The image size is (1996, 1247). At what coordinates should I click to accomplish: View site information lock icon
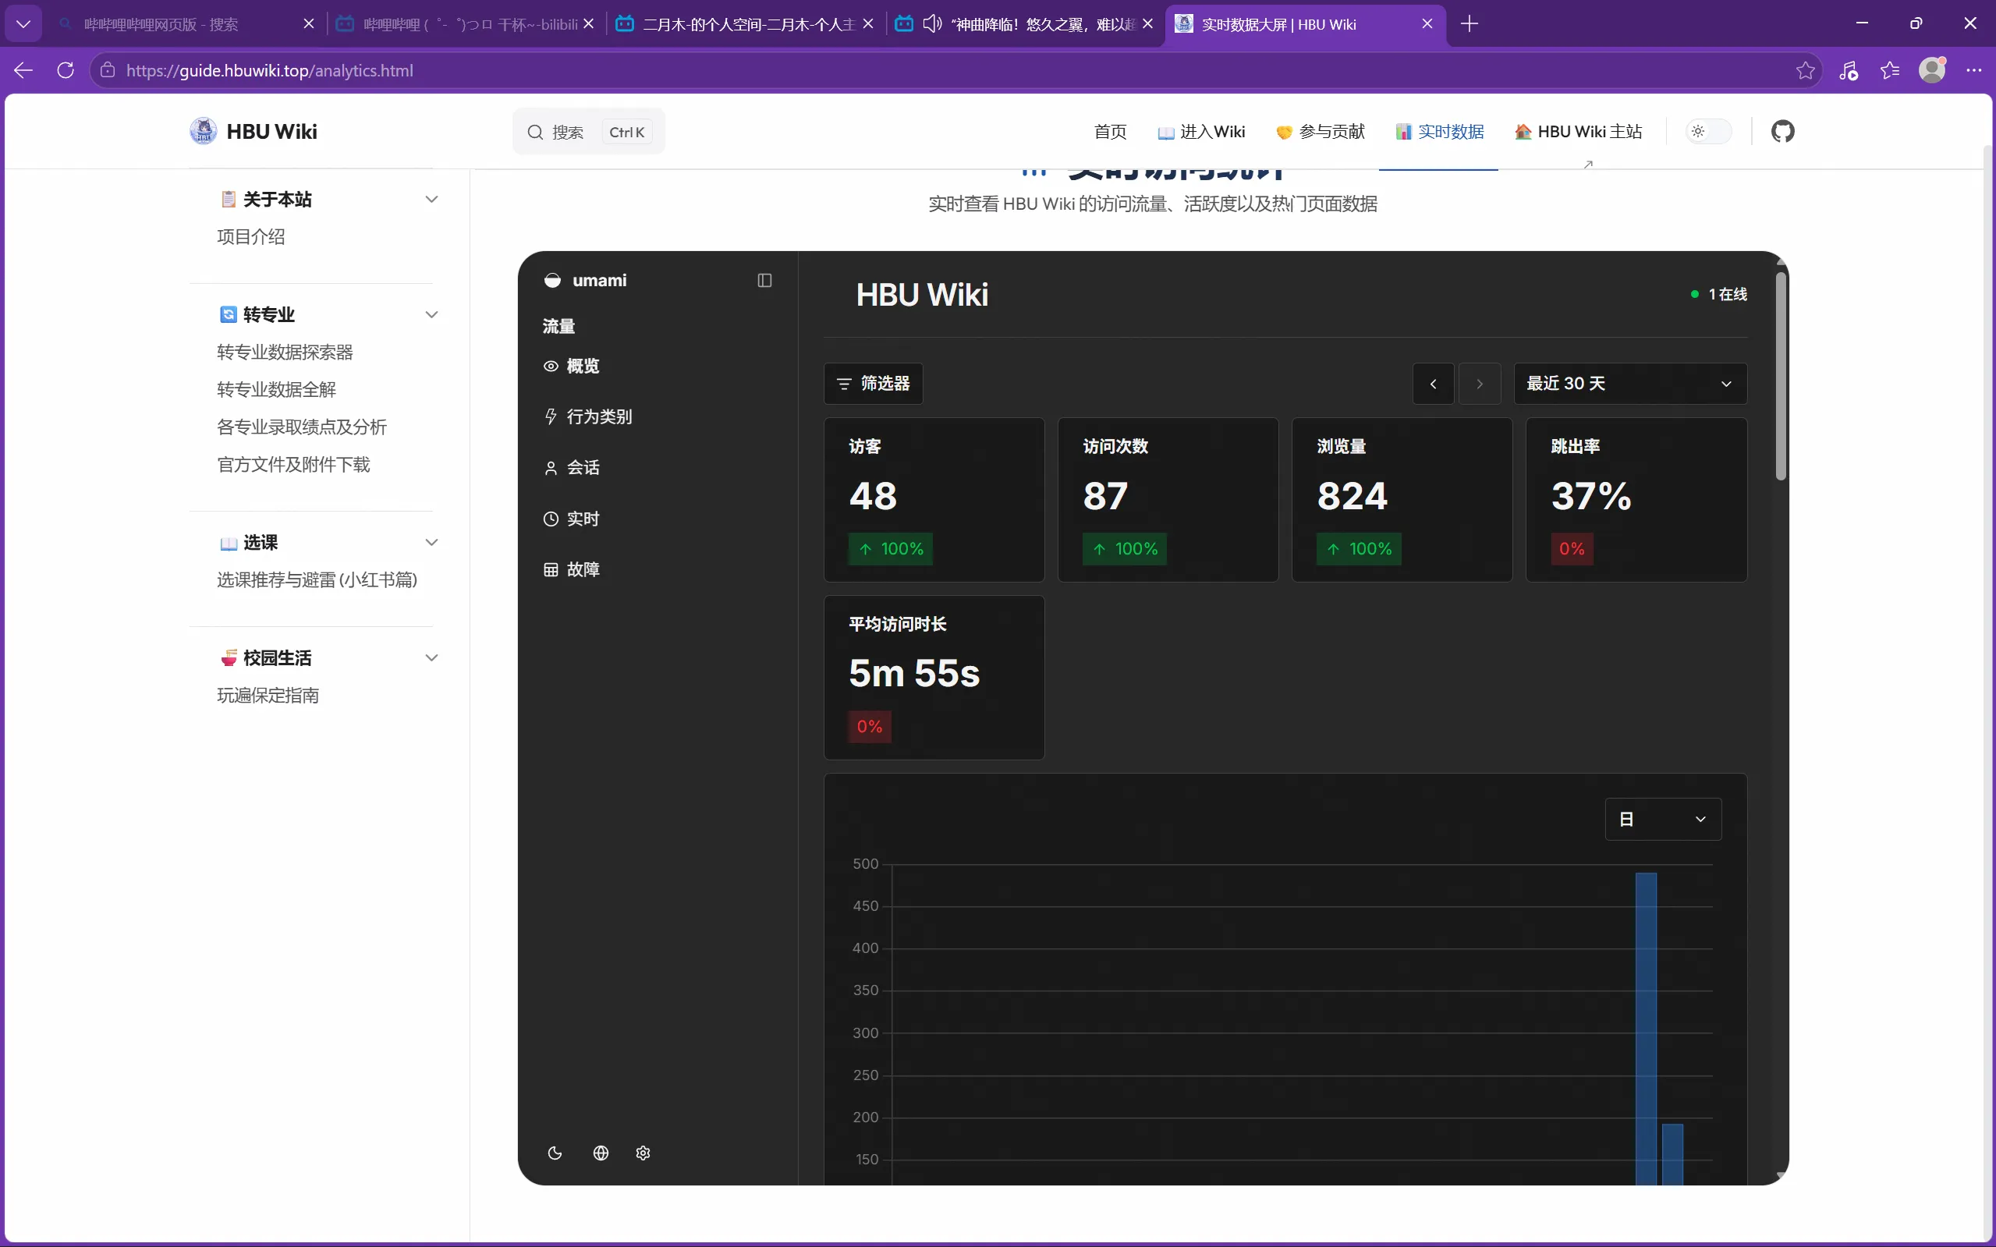click(x=107, y=70)
